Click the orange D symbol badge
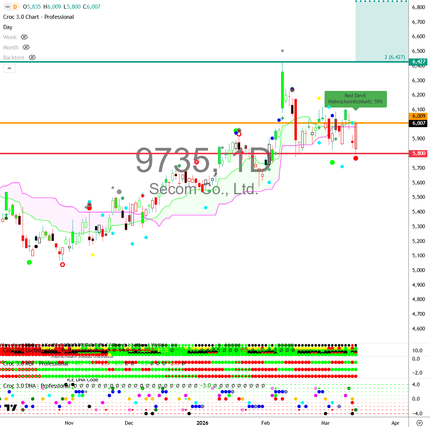 pyautogui.click(x=15, y=7)
